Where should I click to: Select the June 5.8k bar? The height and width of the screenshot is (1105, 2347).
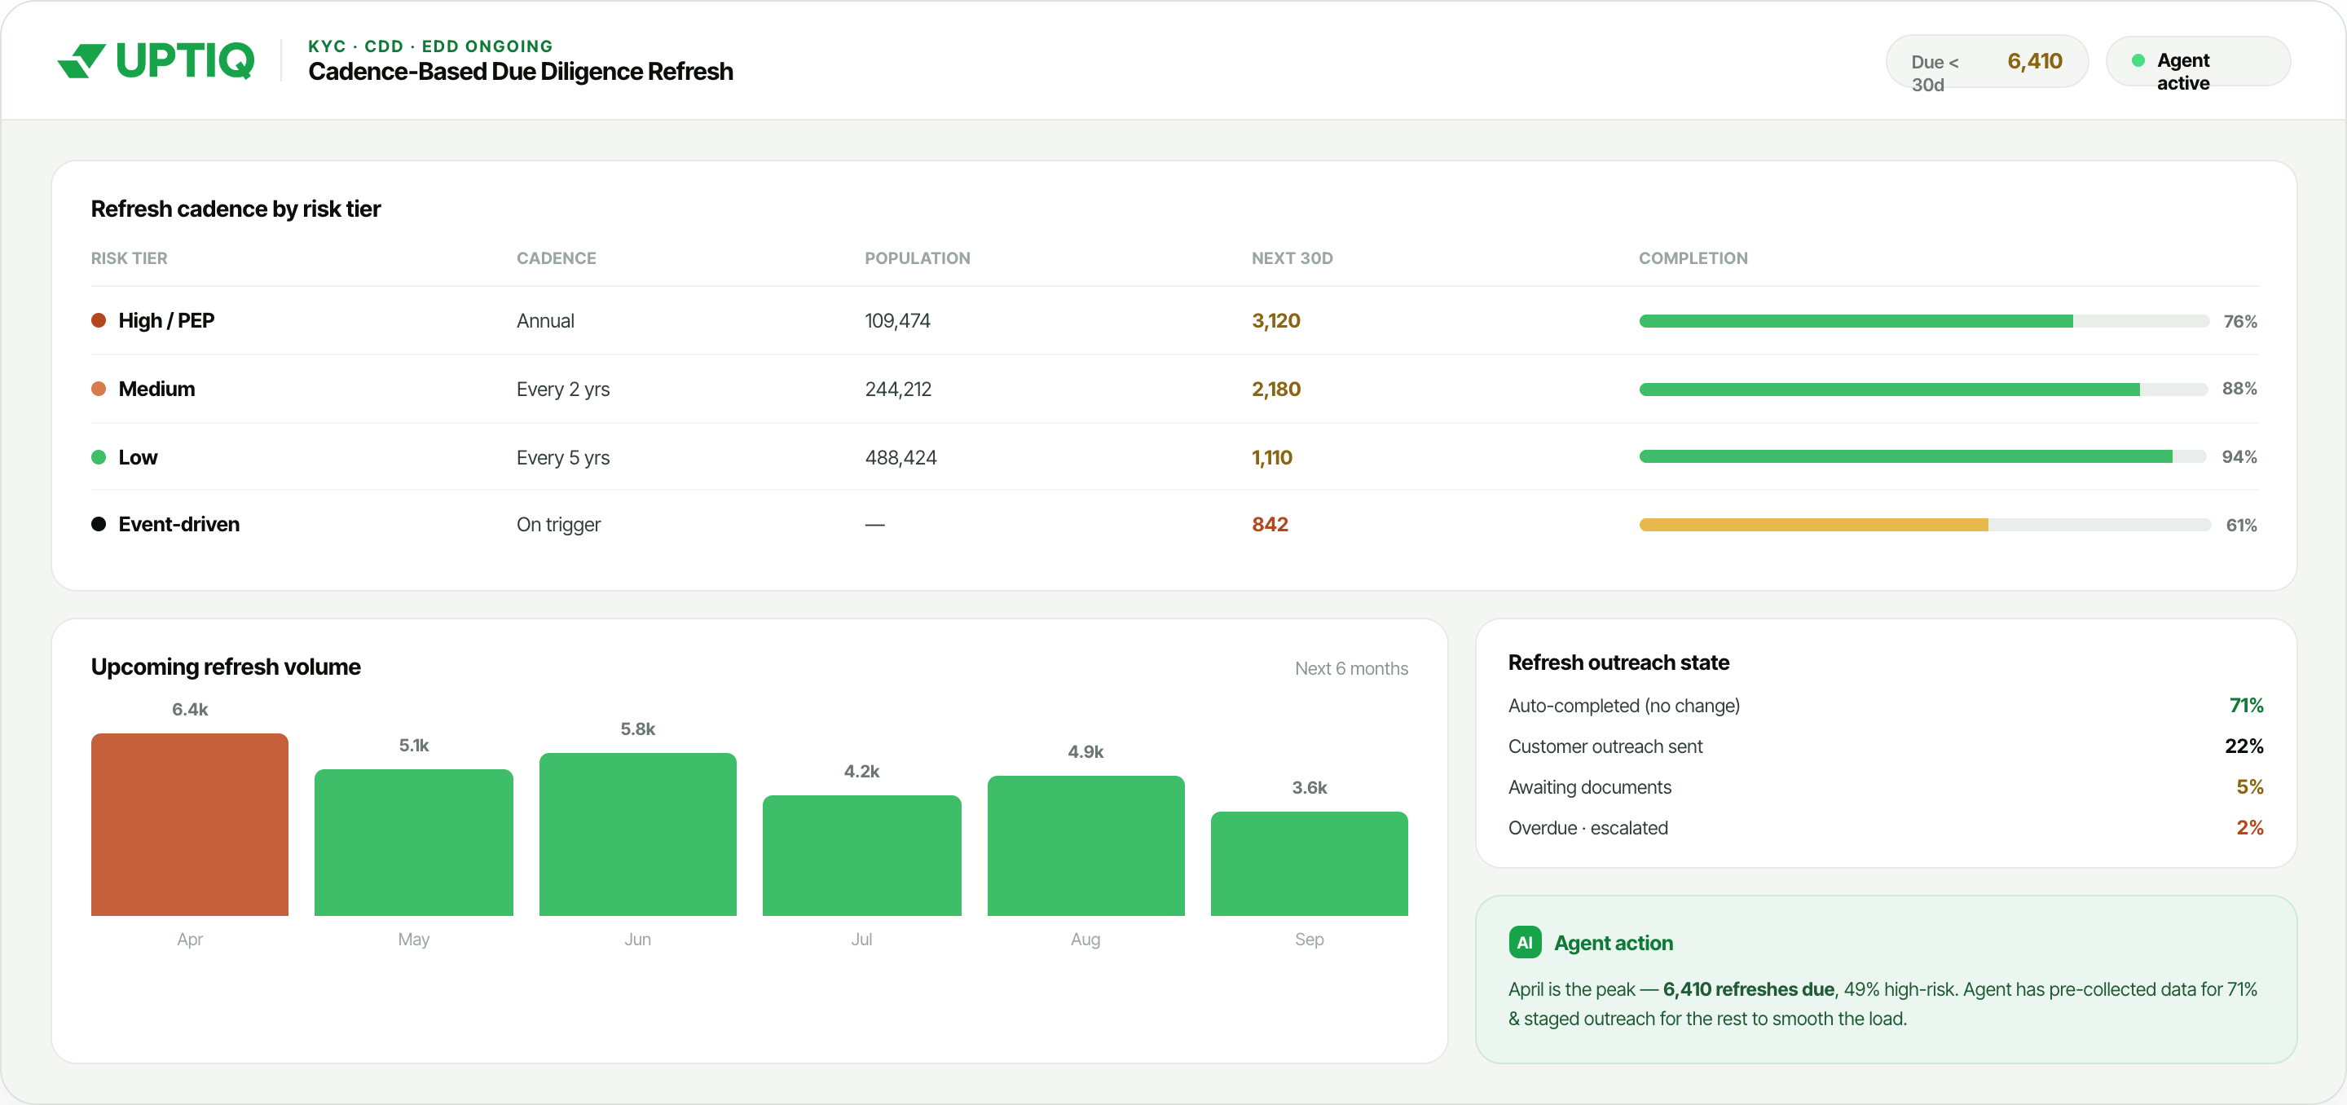click(x=638, y=834)
